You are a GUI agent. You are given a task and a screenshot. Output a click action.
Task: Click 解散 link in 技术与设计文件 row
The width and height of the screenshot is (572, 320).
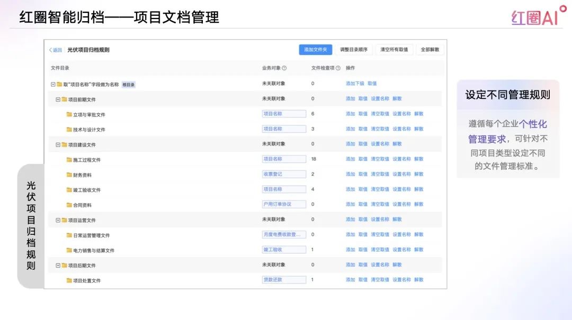[418, 129]
